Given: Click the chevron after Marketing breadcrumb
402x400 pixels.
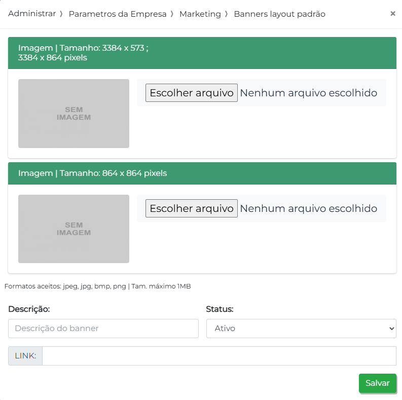Looking at the screenshot, I should [227, 14].
